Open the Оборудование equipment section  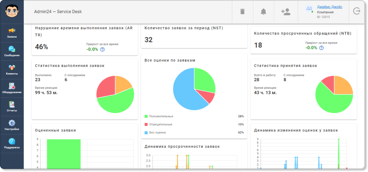click(12, 88)
